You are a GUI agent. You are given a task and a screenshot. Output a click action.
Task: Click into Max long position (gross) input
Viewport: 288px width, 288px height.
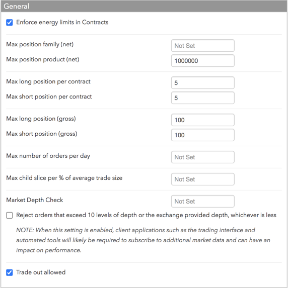pyautogui.click(x=203, y=120)
